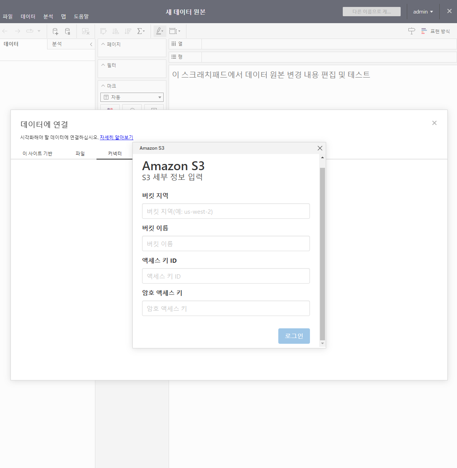Viewport: 457px width, 468px height.
Task: Open the 파일 menu
Action: point(8,17)
